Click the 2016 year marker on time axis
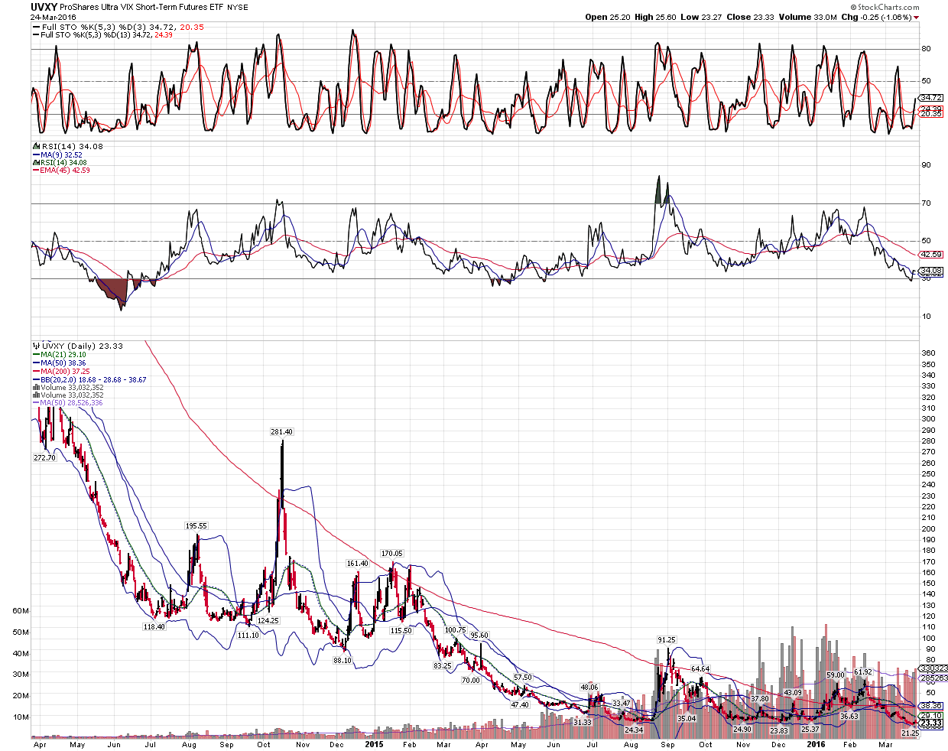Image resolution: width=948 pixels, height=751 pixels. click(x=817, y=743)
